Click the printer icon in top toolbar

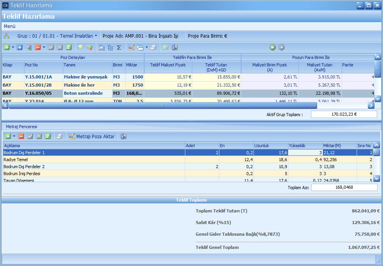[153, 47]
